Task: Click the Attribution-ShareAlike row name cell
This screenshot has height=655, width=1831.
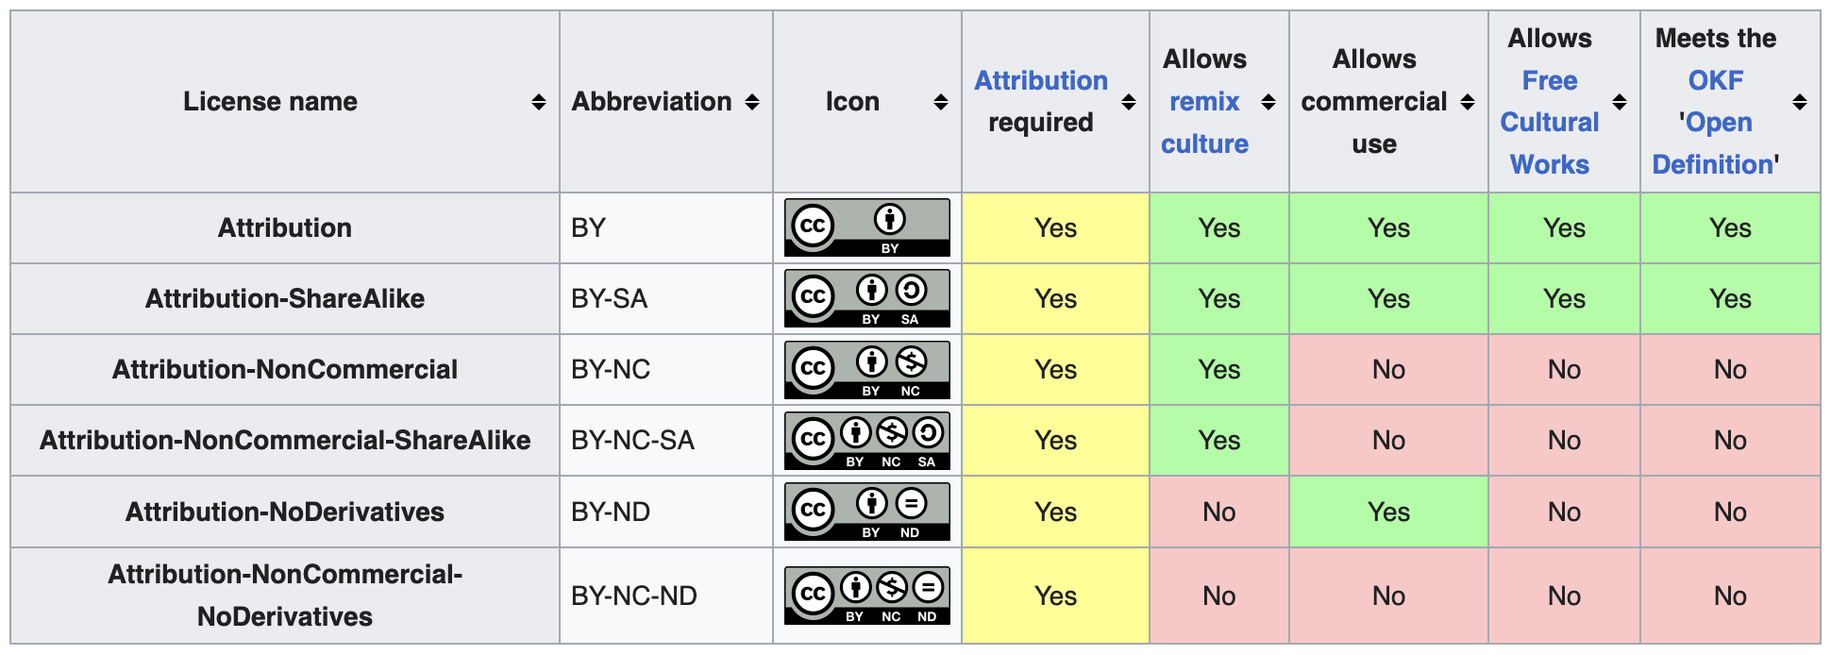Action: click(x=284, y=298)
